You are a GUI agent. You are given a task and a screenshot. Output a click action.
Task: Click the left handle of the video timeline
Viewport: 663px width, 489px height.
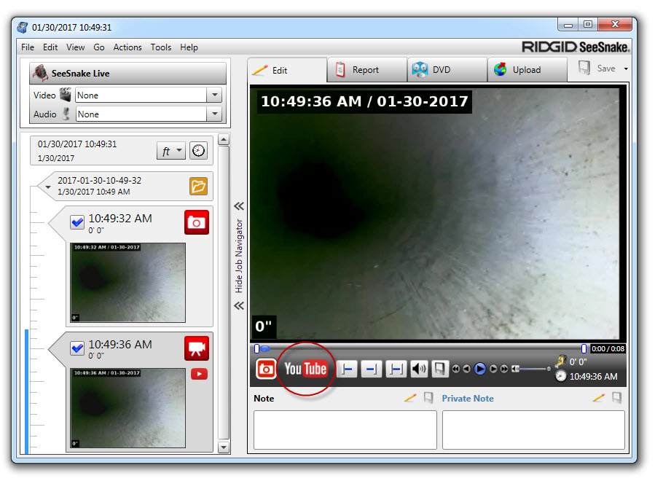[256, 348]
